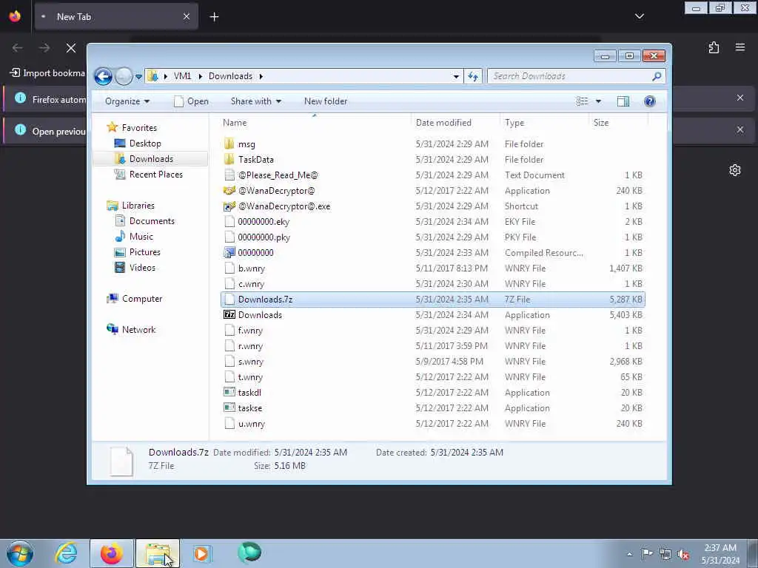Select the Downloads 7z application icon
The width and height of the screenshot is (758, 568).
(x=229, y=315)
